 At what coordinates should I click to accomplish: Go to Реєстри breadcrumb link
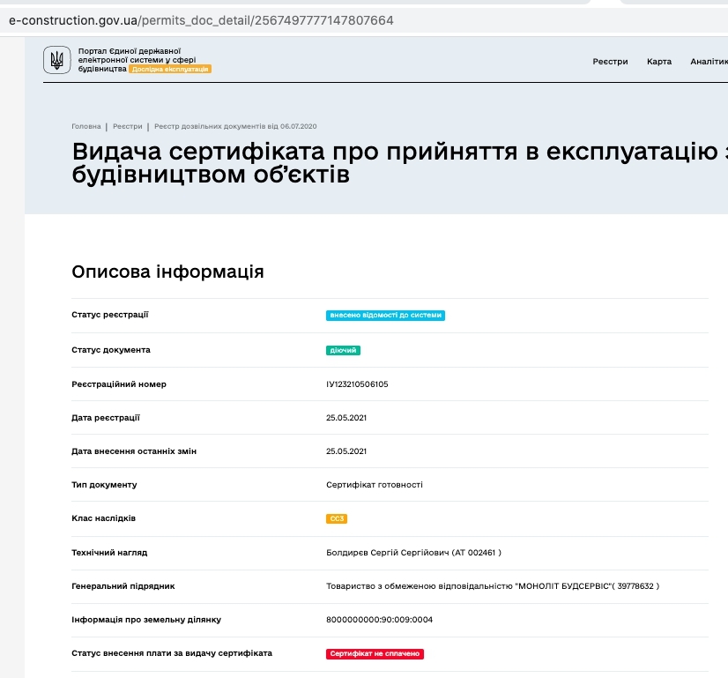(x=128, y=126)
